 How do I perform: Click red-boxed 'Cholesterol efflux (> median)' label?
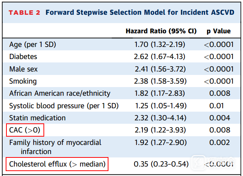pyautogui.click(x=57, y=164)
